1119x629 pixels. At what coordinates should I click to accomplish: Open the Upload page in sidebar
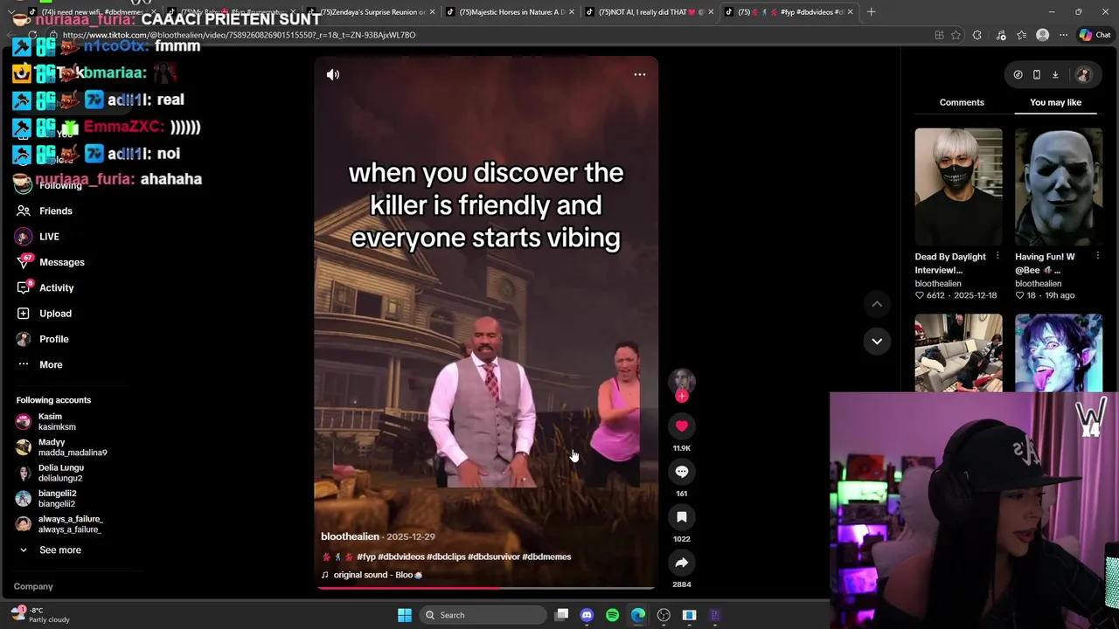click(x=44, y=314)
